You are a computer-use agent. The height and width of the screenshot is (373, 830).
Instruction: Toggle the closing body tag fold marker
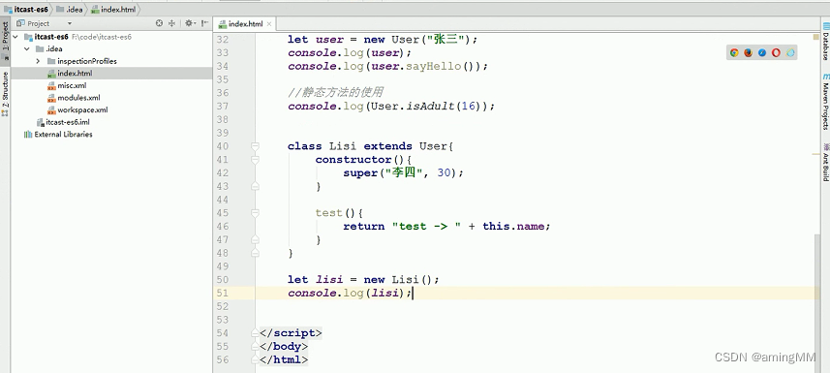255,346
